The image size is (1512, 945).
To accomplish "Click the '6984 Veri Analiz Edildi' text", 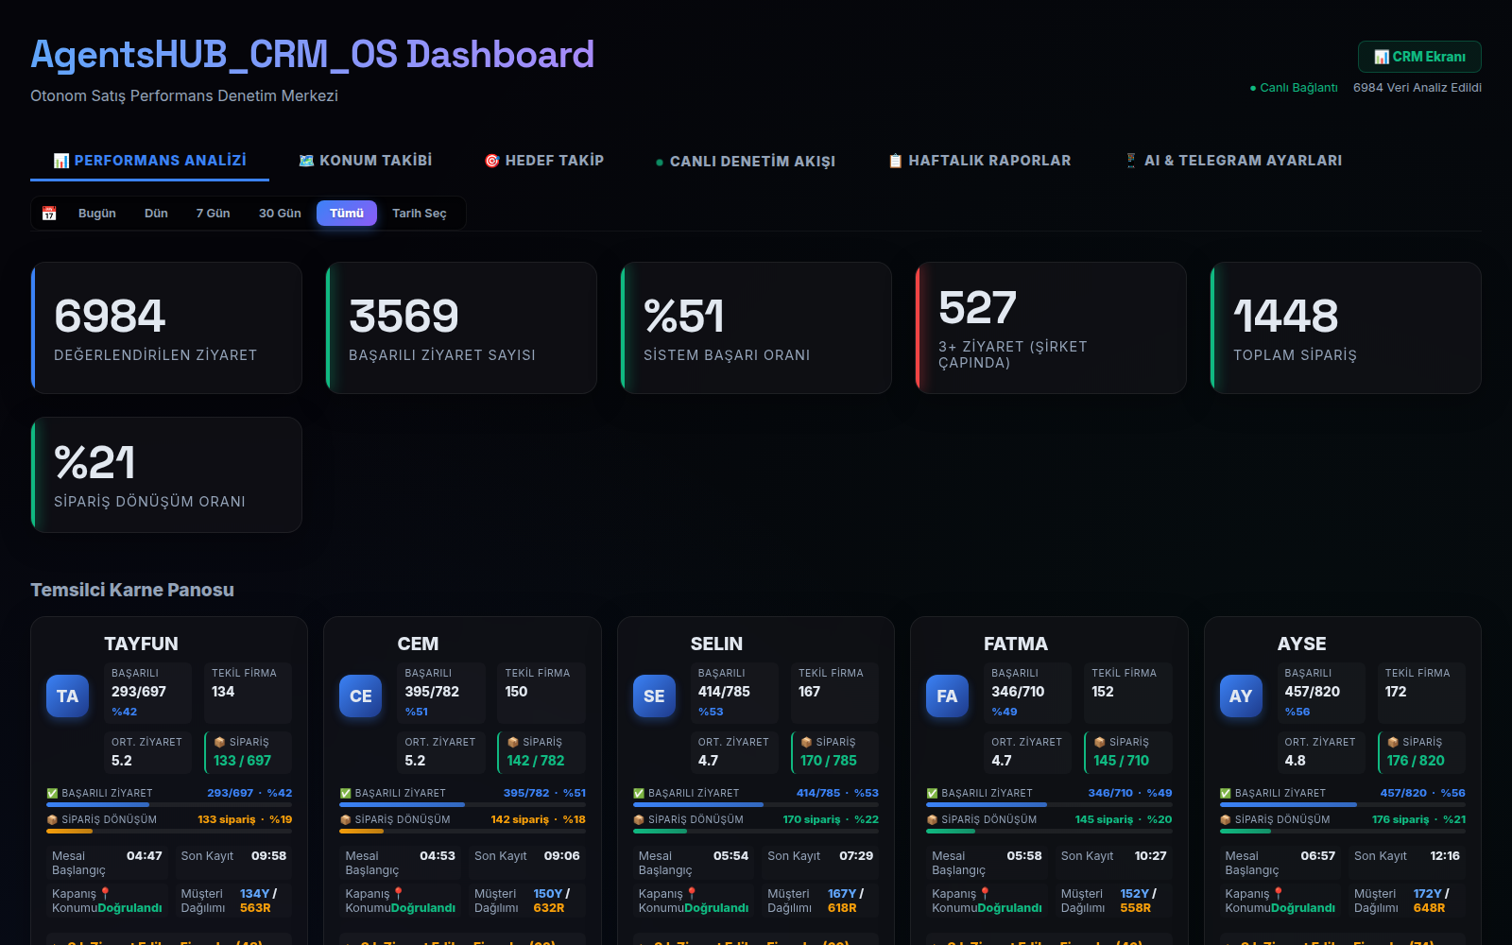I will (x=1417, y=88).
